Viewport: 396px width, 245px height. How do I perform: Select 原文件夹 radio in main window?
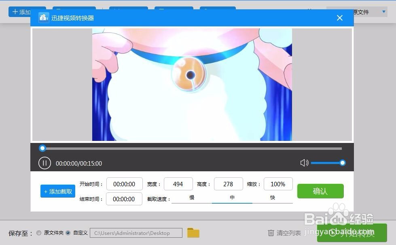click(39, 233)
